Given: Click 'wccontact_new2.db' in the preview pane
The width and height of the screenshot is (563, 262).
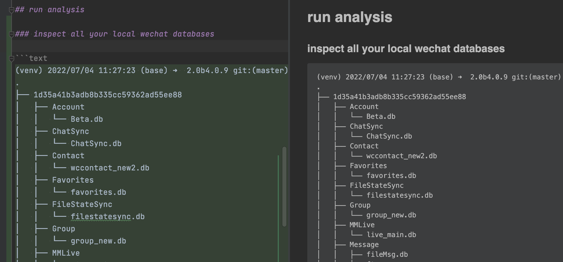Looking at the screenshot, I should click(x=402, y=156).
